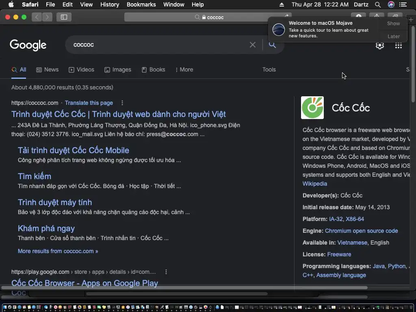416x312 pixels.
Task: Open the Khám phá ngay sitelink
Action: pos(46,228)
